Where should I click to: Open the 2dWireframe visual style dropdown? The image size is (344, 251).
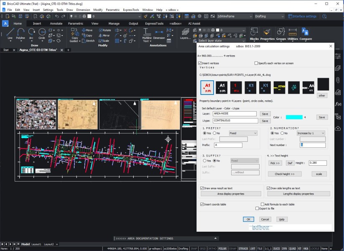[234, 16]
